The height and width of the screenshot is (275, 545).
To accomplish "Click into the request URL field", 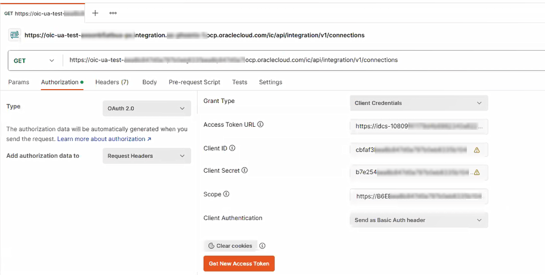I will 303,60.
